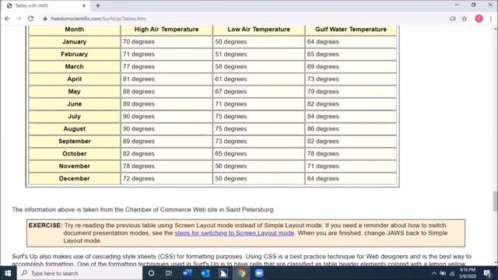
Task: Click July's 84 degrees water cell
Action: coord(351,116)
